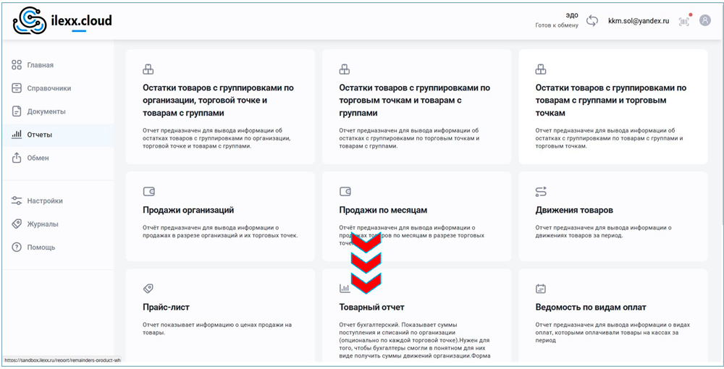724x369 pixels.
Task: Open the Продажи по месяцам report
Action: point(383,210)
